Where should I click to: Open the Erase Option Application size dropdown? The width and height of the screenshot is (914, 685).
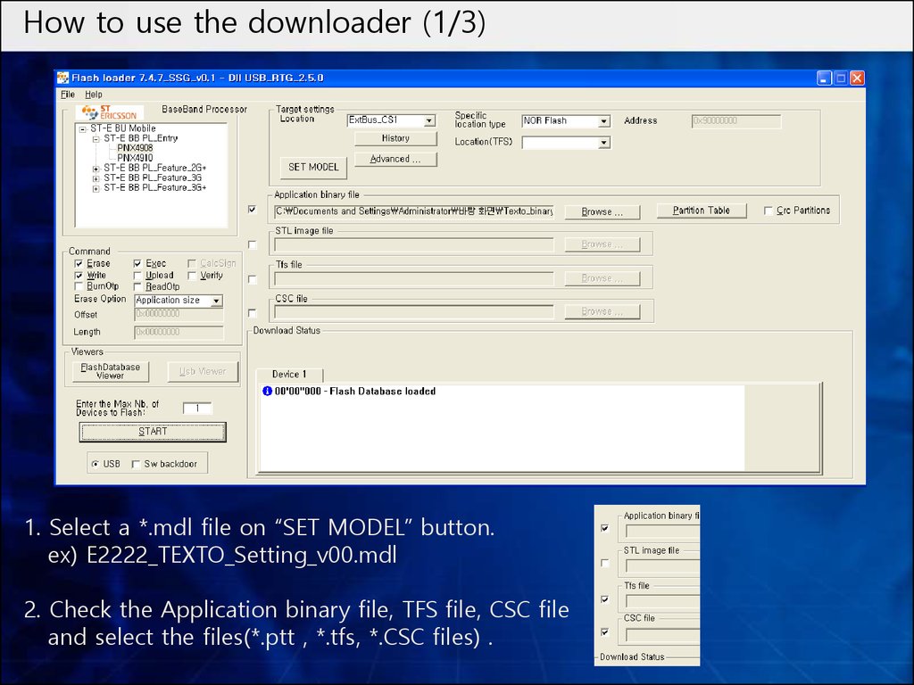[216, 301]
